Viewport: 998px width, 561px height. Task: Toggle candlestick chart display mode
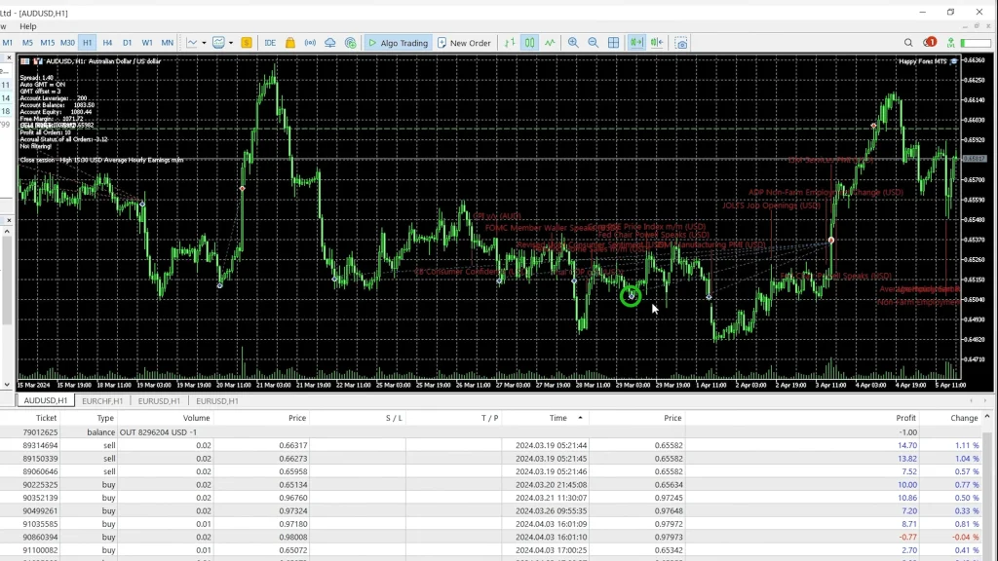529,43
